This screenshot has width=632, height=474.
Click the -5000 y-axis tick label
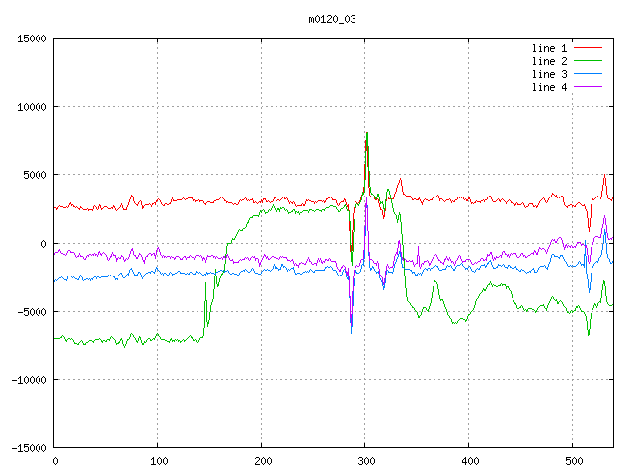click(x=31, y=311)
